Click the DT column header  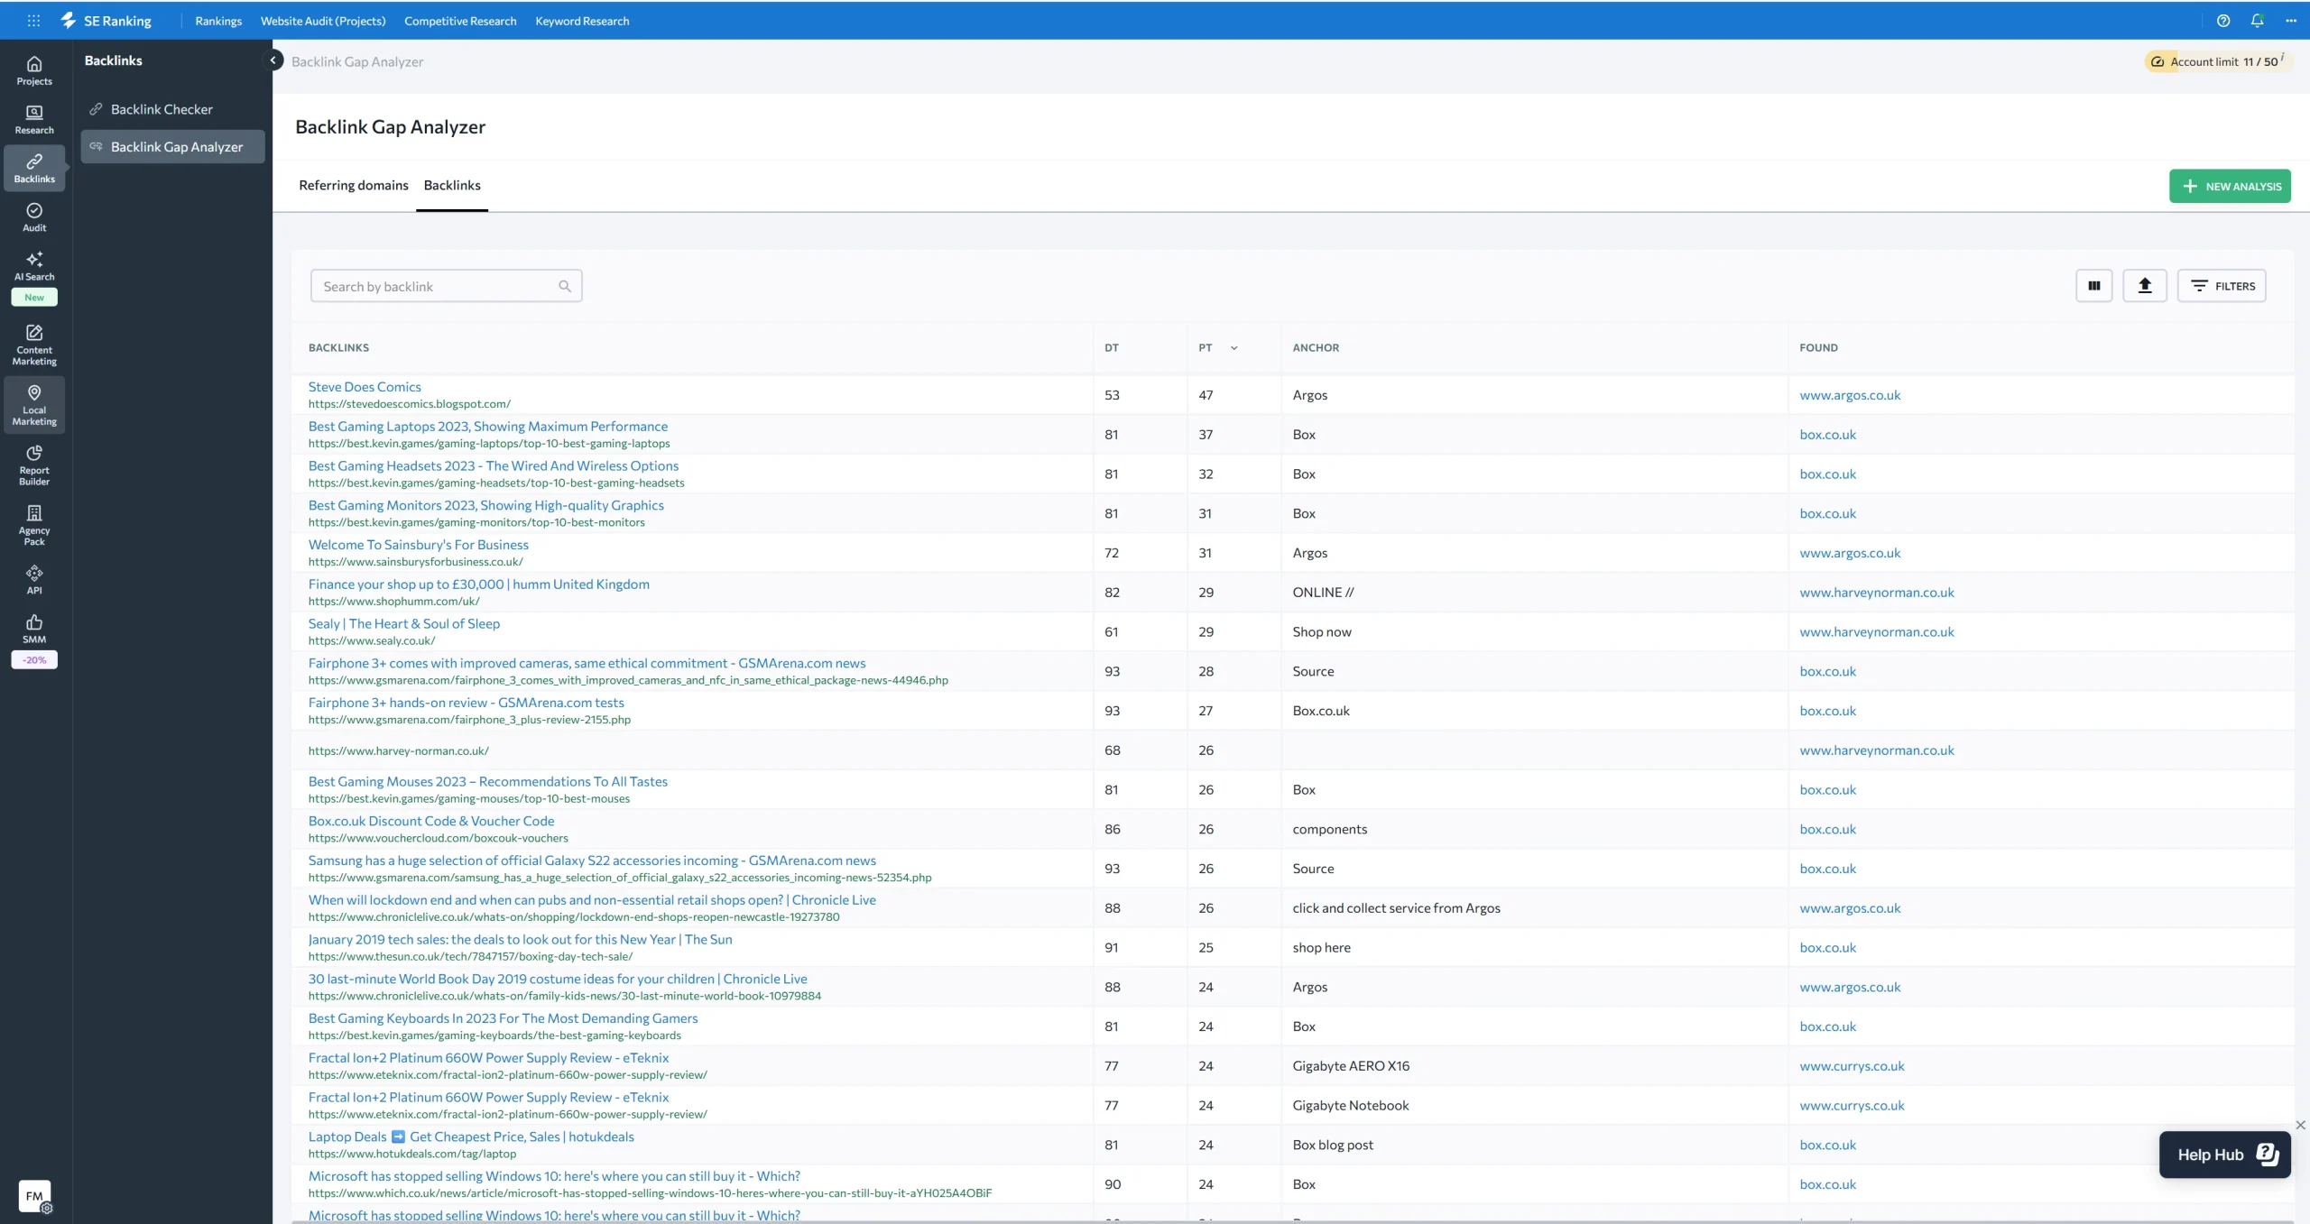(1111, 347)
